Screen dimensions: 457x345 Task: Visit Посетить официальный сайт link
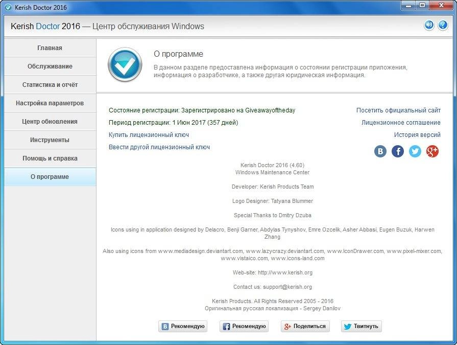click(x=398, y=110)
